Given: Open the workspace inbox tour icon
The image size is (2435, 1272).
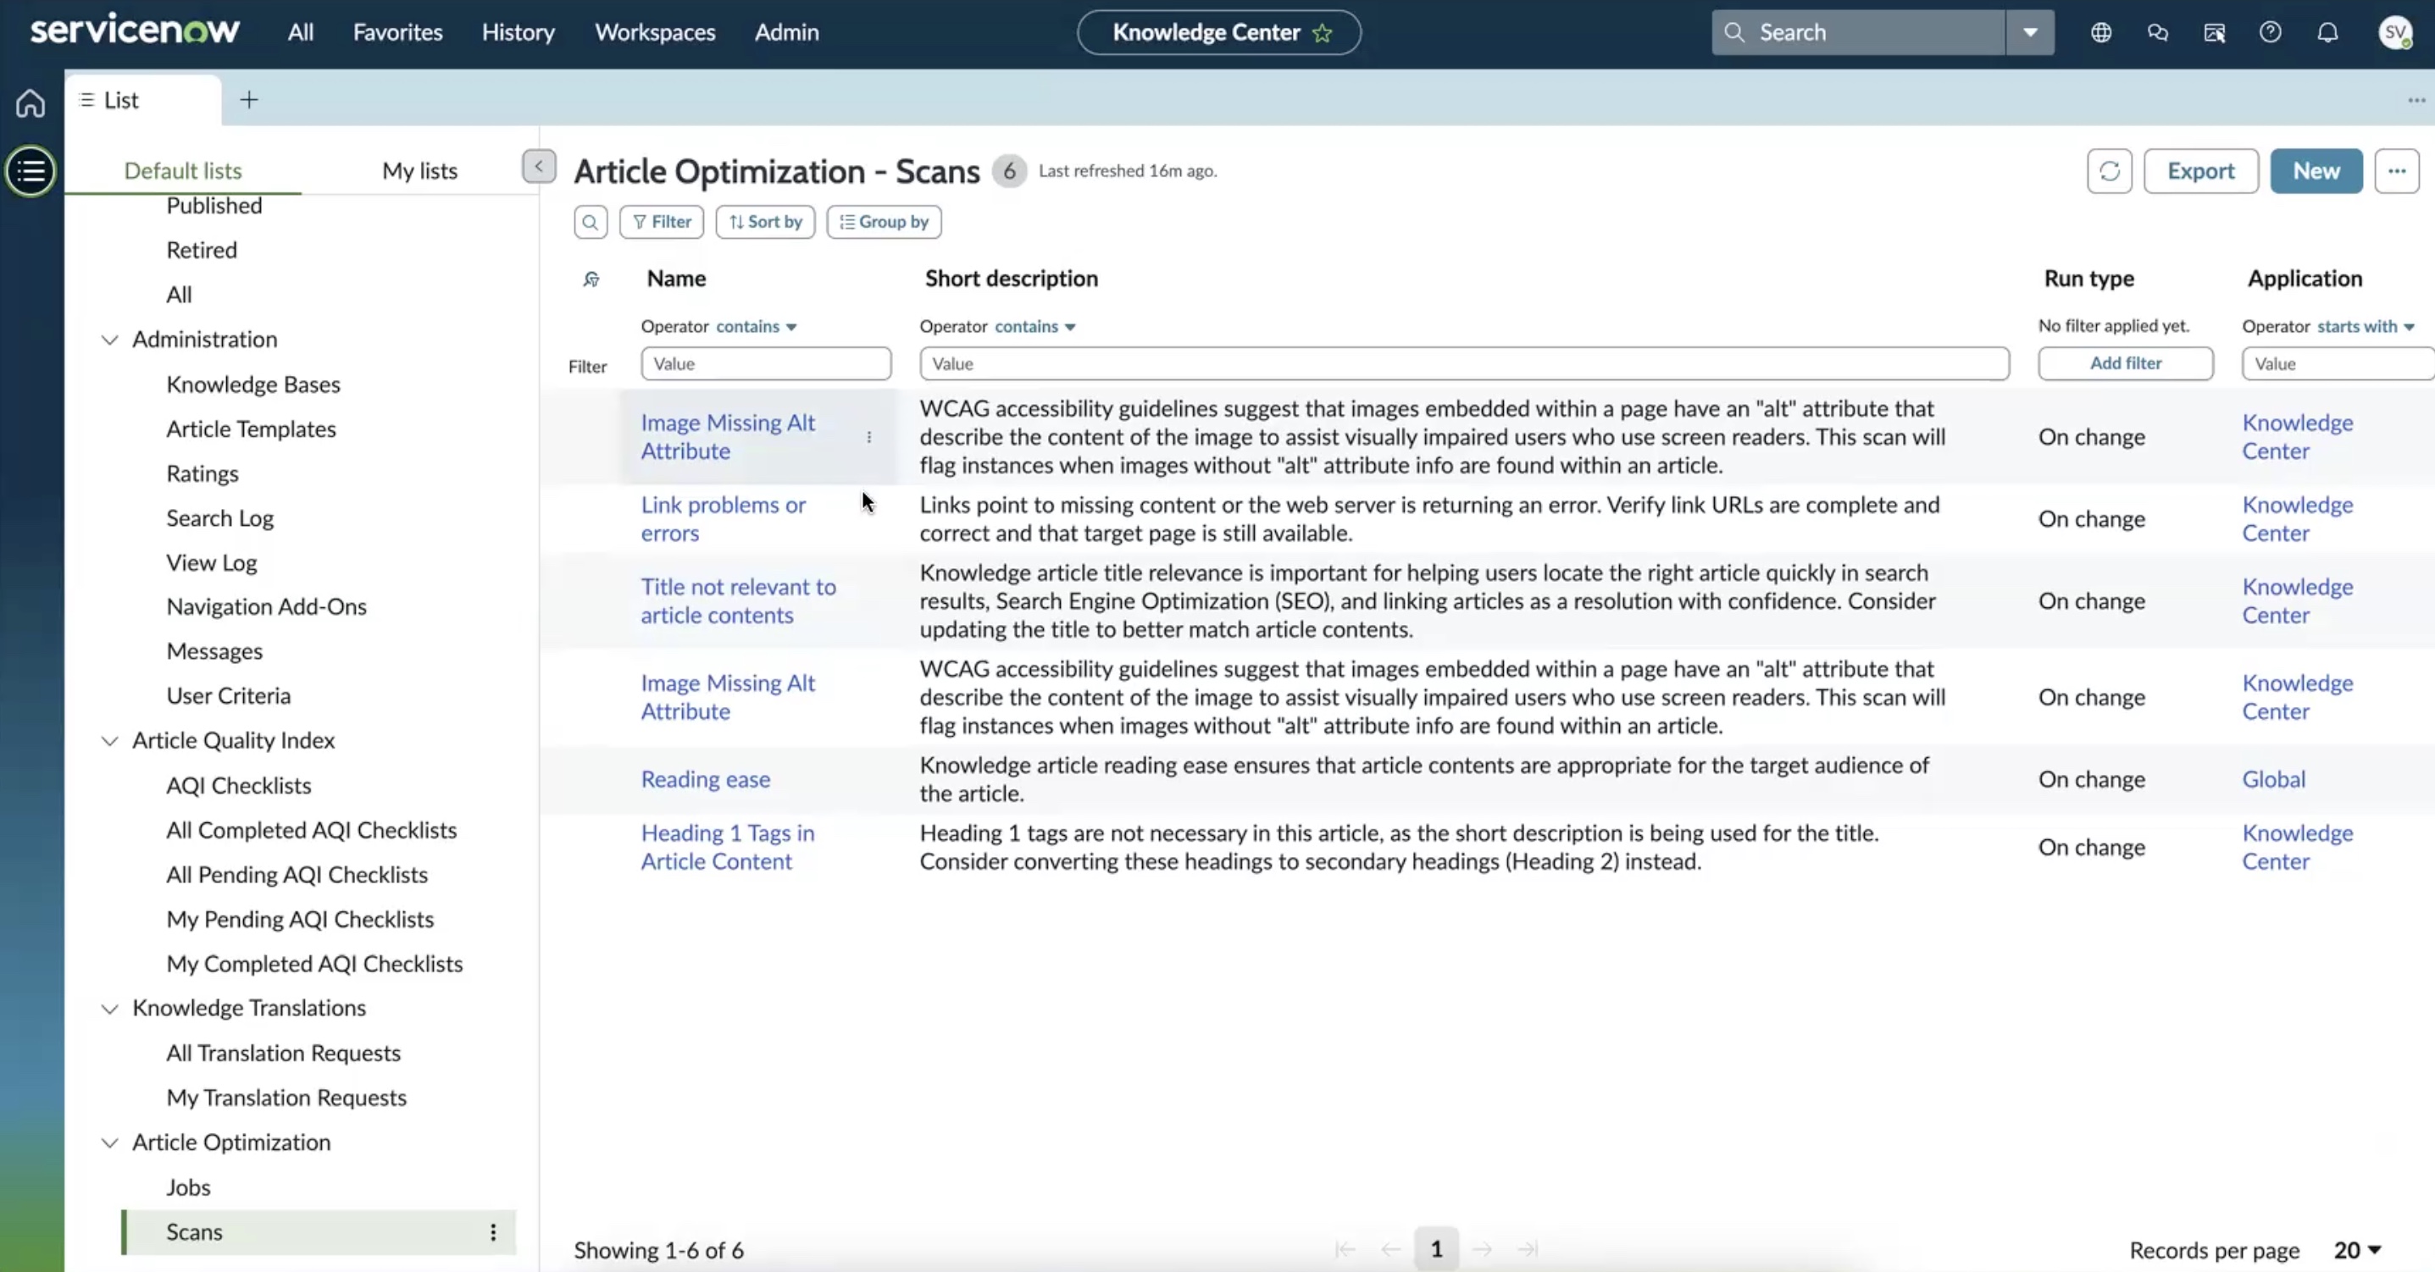Looking at the screenshot, I should (x=2214, y=32).
